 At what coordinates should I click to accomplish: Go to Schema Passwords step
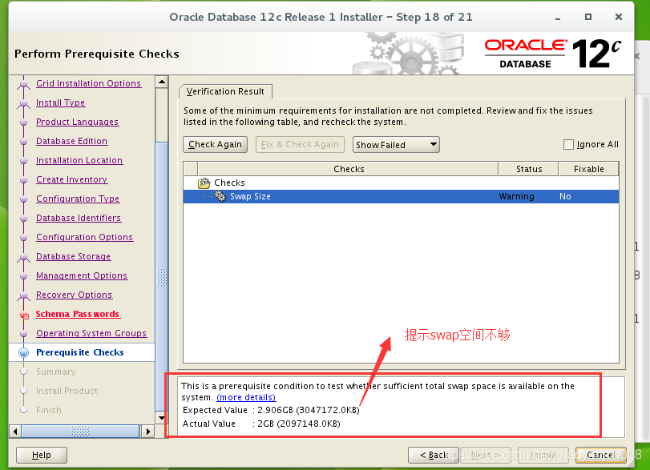(78, 314)
